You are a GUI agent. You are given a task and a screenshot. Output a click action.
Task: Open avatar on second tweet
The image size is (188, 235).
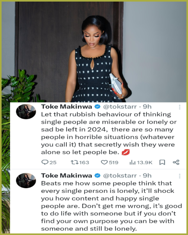tap(26, 180)
